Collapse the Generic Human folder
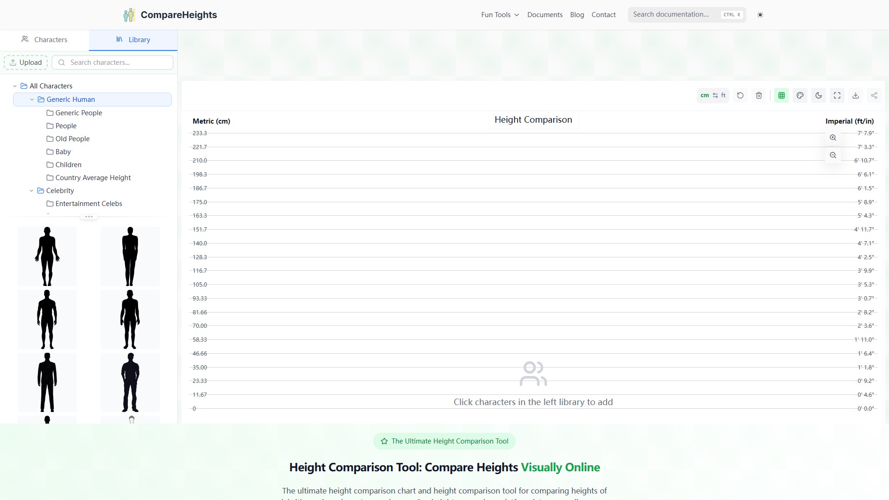 click(32, 100)
